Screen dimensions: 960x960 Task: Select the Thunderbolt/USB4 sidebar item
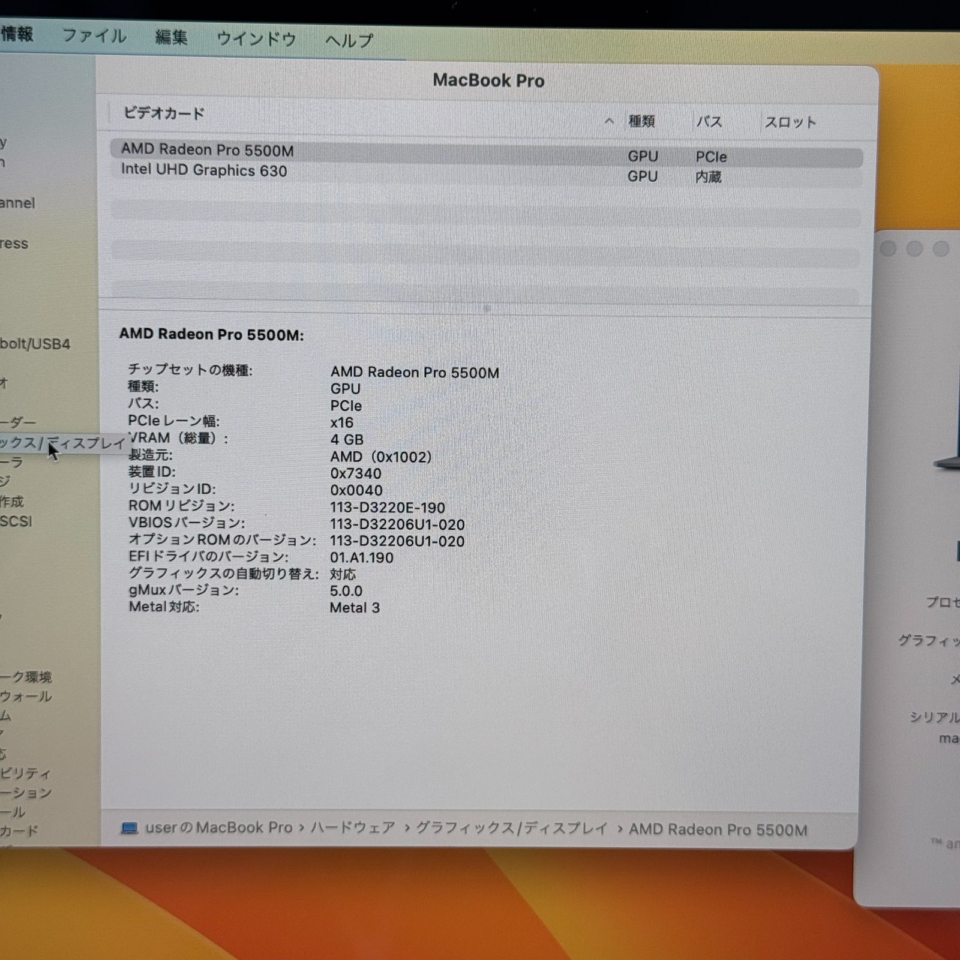click(35, 344)
